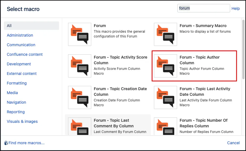Switch to the Navigation category
Image resolution: width=246 pixels, height=151 pixels.
16,102
